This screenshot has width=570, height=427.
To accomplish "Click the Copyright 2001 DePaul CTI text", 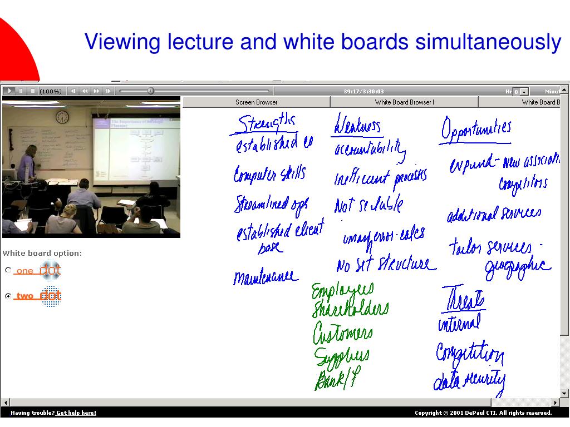I will tap(483, 413).
